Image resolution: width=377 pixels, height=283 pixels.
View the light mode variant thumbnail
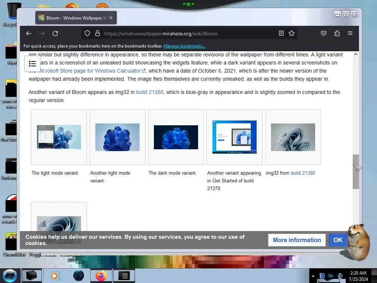coord(59,137)
